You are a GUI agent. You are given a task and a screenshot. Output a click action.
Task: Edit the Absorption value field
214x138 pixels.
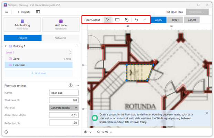pyautogui.click(x=64, y=115)
